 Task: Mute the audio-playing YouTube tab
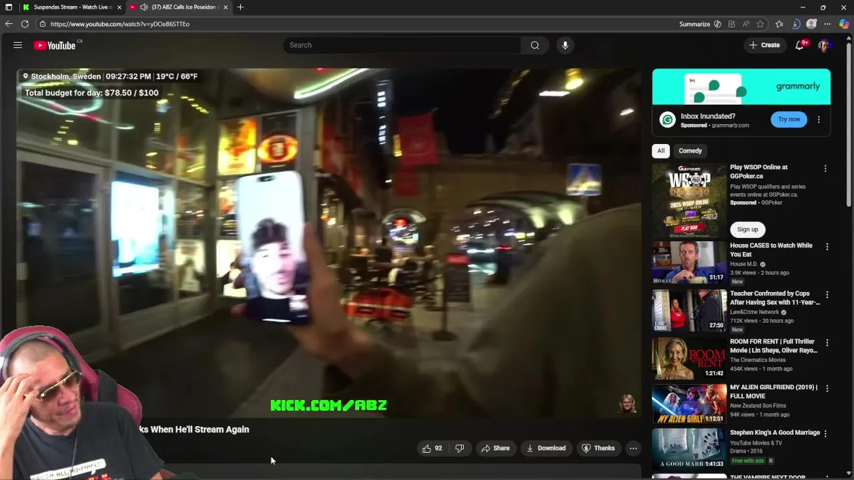point(143,7)
